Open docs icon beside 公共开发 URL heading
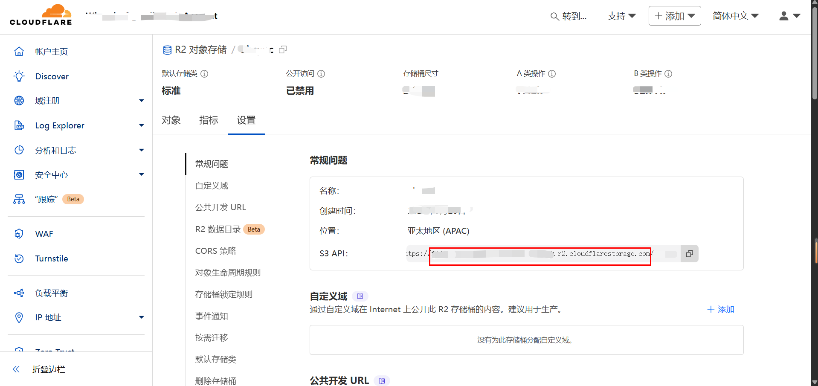Viewport: 818px width, 386px height. coord(382,381)
